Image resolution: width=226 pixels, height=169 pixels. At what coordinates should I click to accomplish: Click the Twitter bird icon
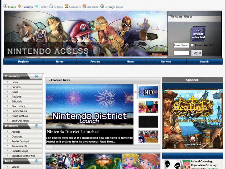36,6
